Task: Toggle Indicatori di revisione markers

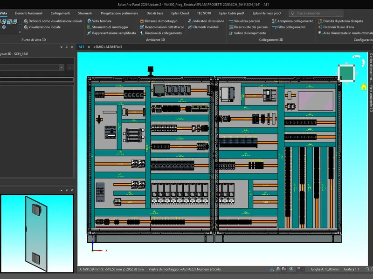Action: pos(206,21)
